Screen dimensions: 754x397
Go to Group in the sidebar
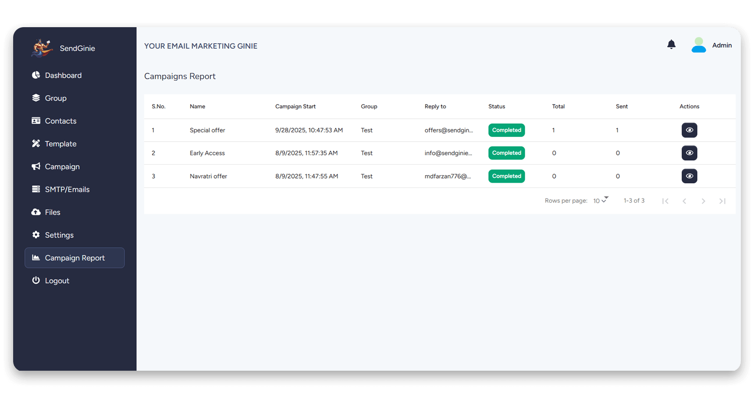(56, 98)
